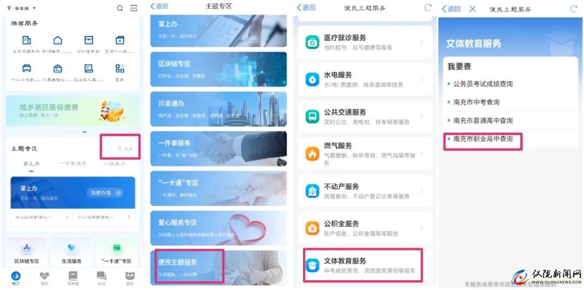The image size is (584, 290).
Task: Open the scan code icon beside search
Action: (x=134, y=8)
